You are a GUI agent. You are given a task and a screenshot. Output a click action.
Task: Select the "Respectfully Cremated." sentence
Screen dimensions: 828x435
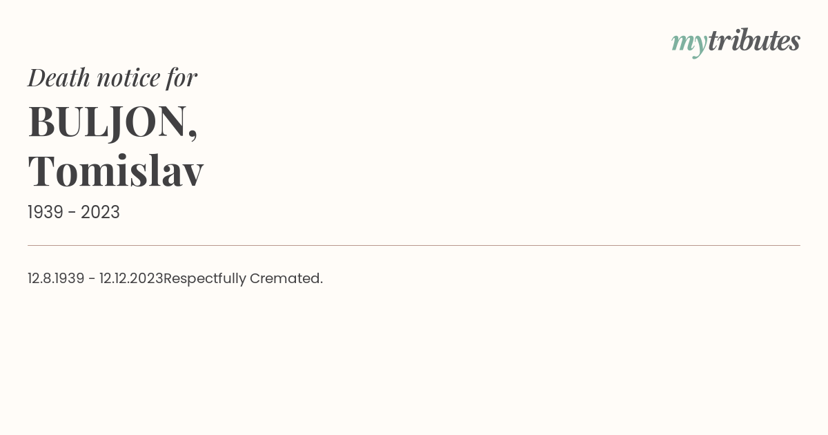[x=243, y=278]
